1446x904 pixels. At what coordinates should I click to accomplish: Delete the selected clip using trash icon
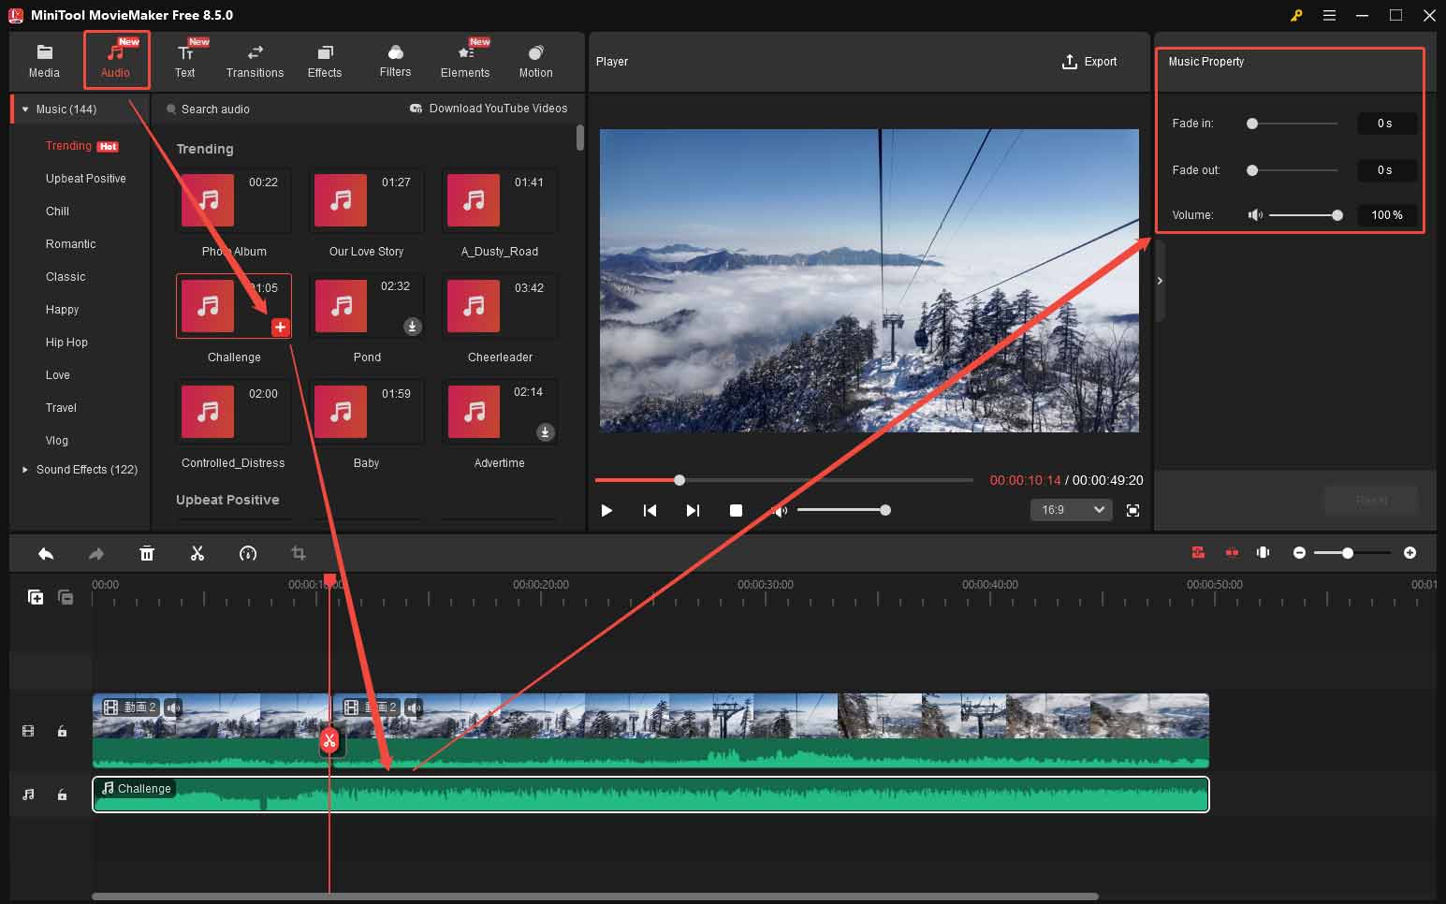(147, 553)
